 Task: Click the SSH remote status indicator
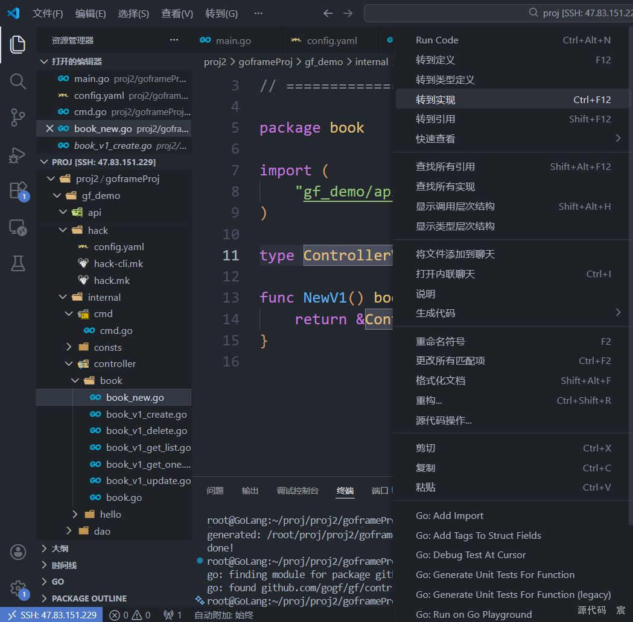[51, 615]
